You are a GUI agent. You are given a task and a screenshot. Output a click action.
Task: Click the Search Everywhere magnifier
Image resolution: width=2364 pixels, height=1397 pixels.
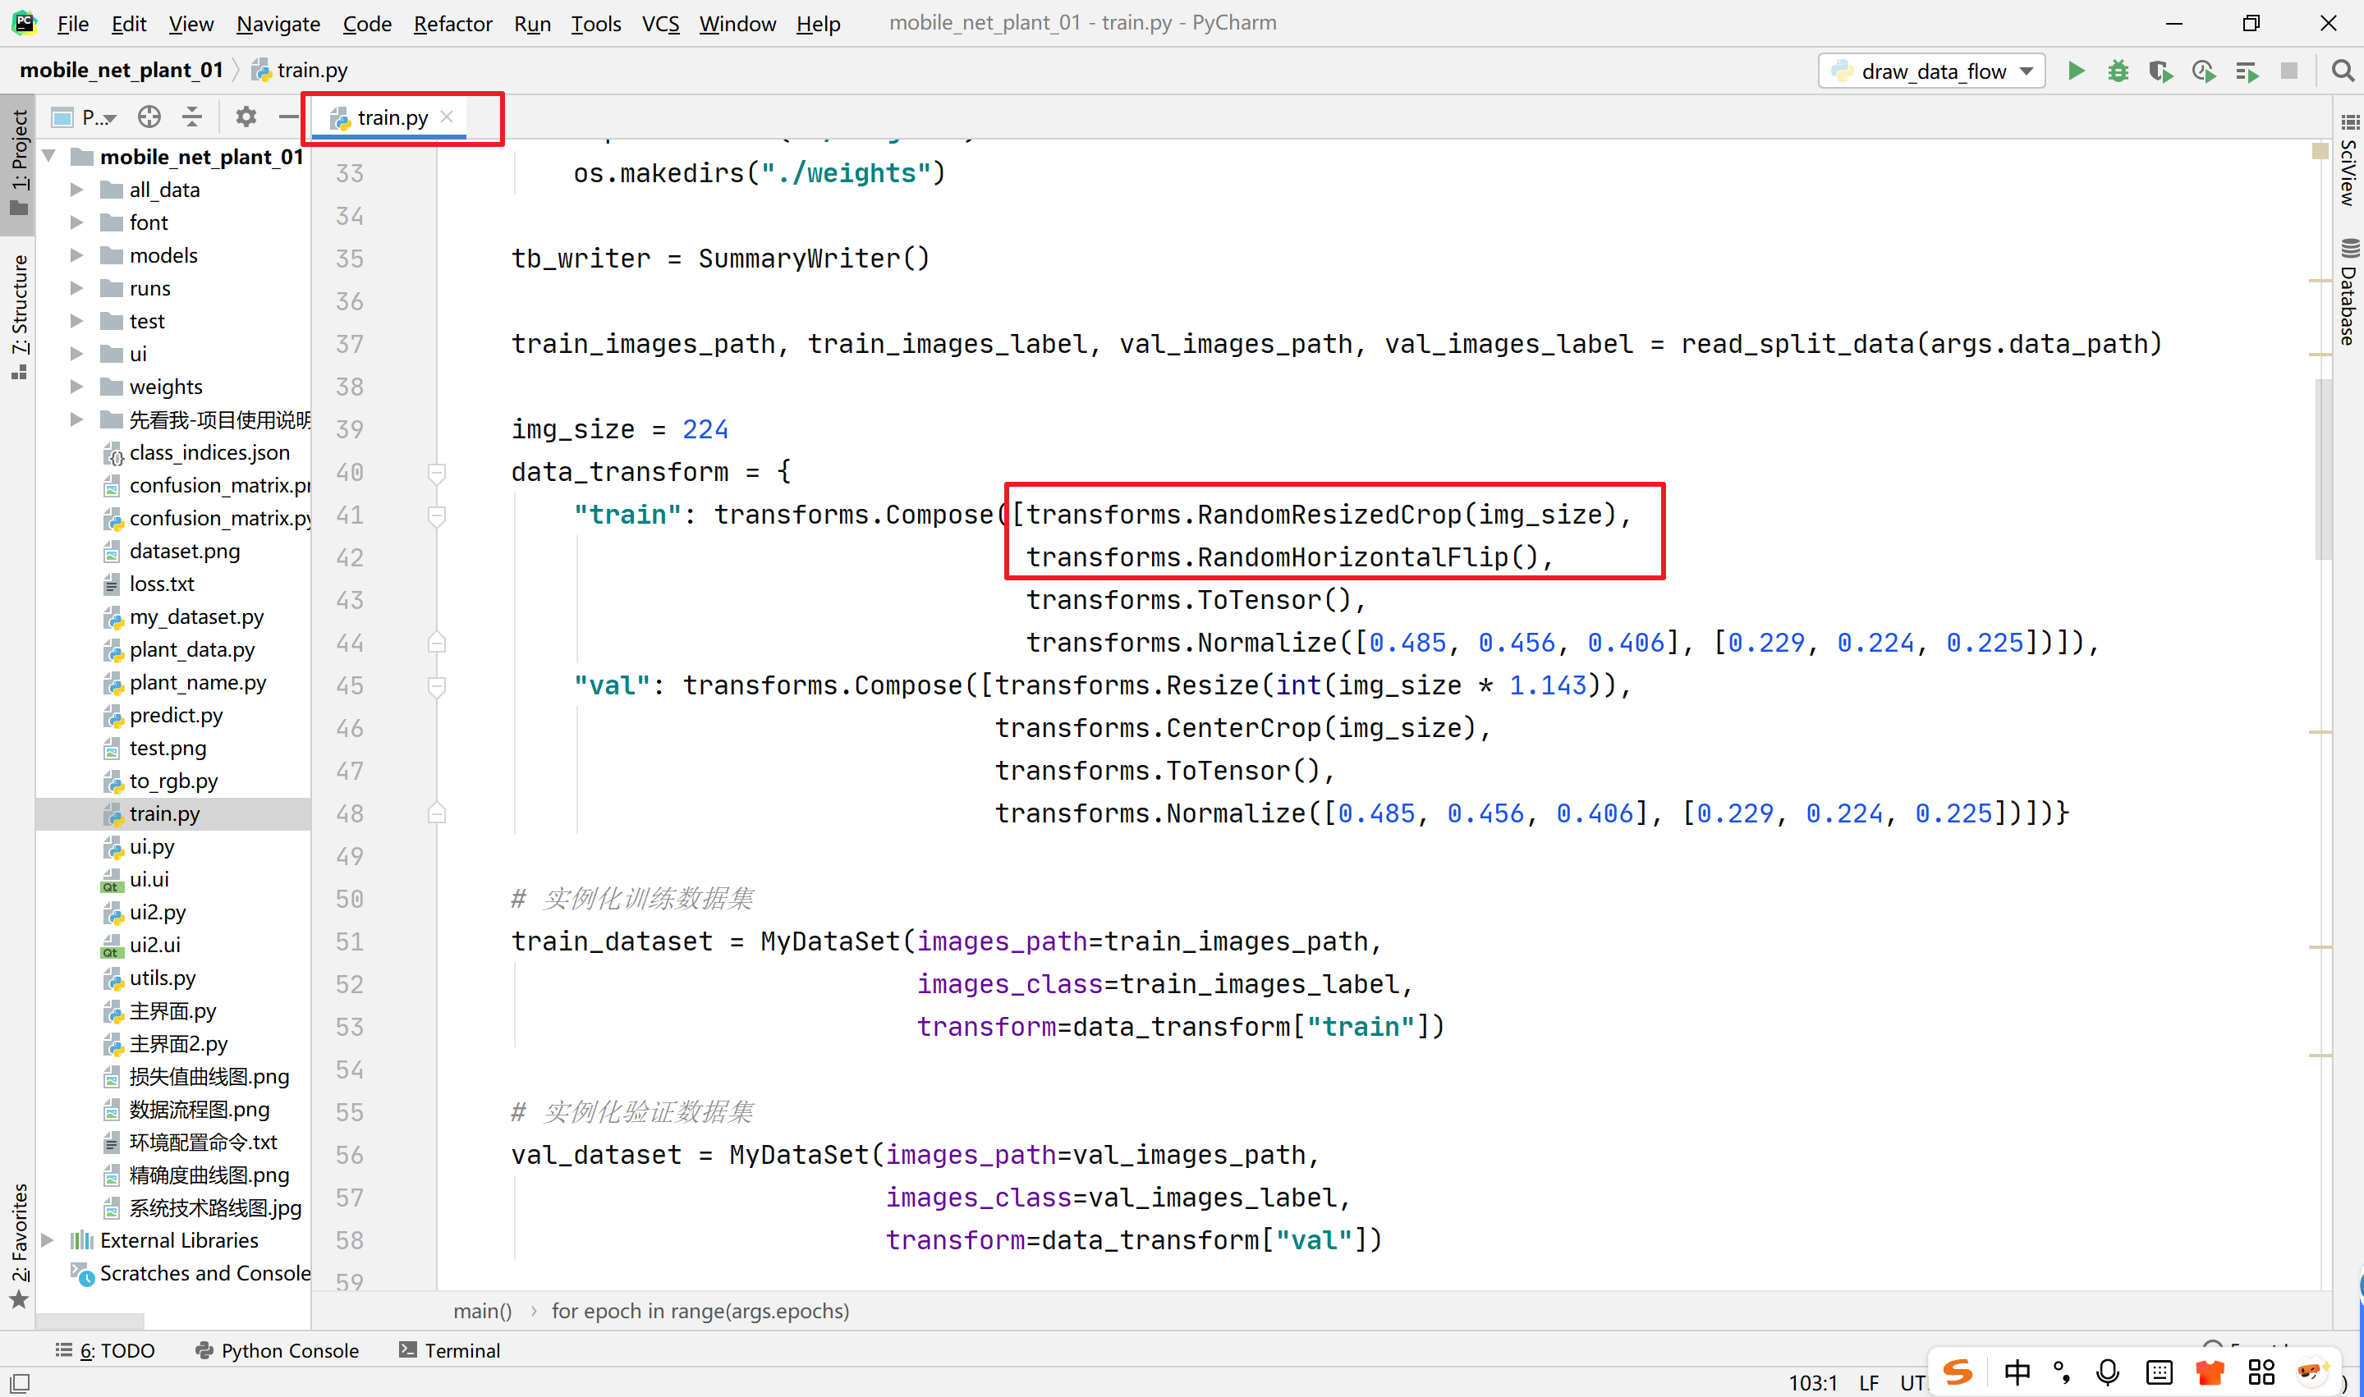(x=2343, y=71)
